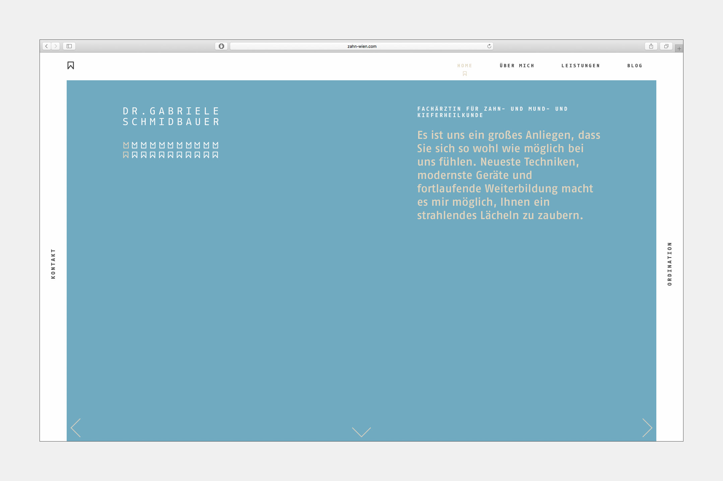
Task: Click the bookmark-shaped site logo
Action: [x=71, y=65]
